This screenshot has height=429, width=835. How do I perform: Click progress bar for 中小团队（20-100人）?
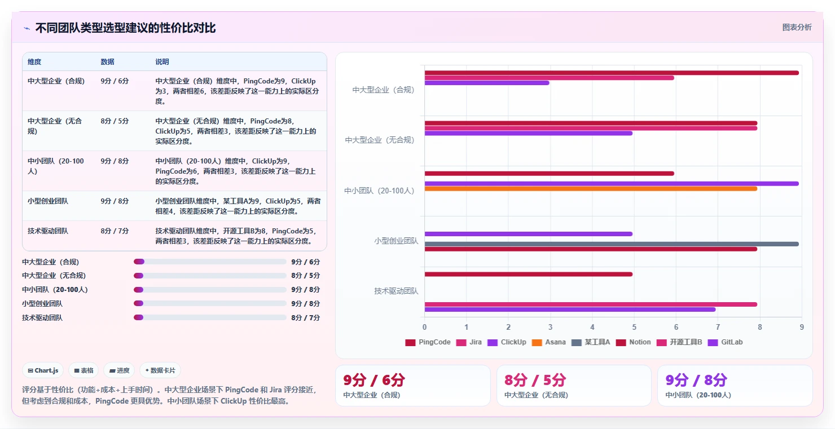(x=210, y=290)
